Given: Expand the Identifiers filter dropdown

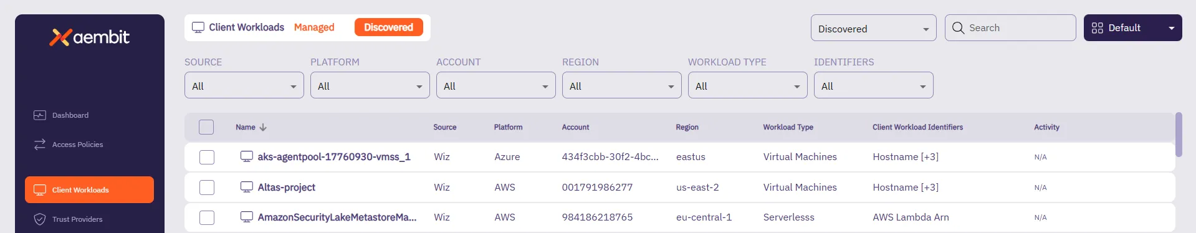Looking at the screenshot, I should (x=874, y=85).
